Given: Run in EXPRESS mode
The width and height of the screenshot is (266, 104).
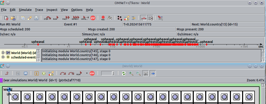Looking at the screenshot, I should pyautogui.click(x=75, y=18).
